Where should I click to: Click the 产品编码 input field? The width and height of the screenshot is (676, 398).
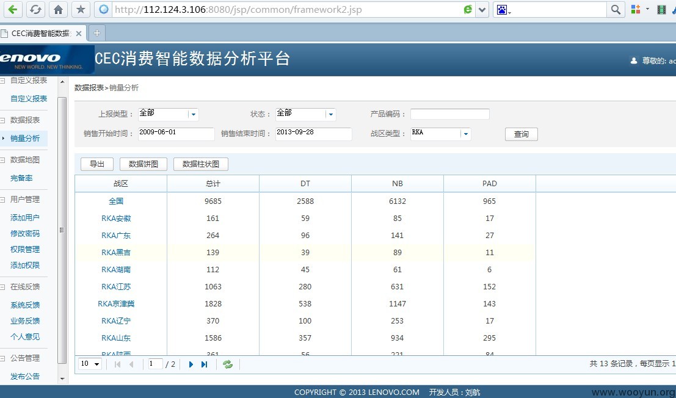(449, 114)
